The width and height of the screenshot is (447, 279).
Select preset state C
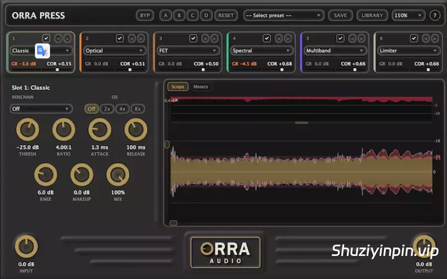[193, 15]
